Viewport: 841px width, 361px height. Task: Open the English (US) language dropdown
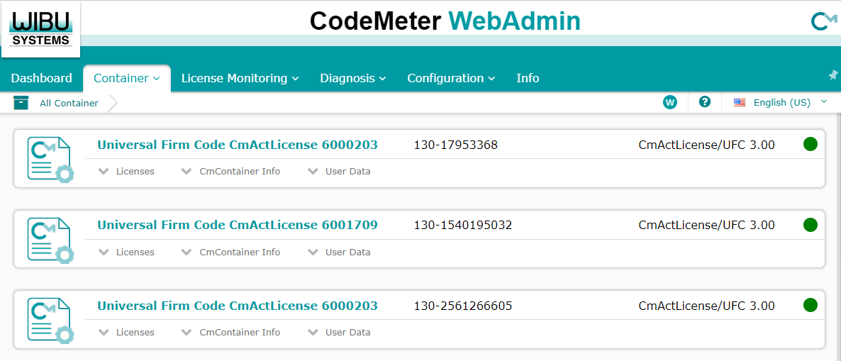click(x=780, y=103)
